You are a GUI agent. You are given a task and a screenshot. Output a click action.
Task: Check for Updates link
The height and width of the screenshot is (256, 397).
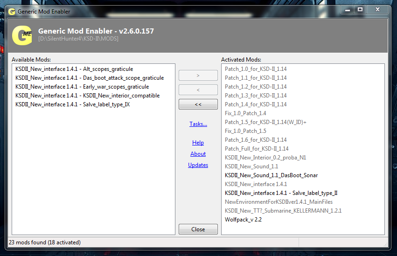pos(198,165)
